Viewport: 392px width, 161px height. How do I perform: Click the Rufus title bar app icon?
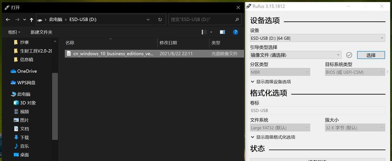tap(248, 6)
